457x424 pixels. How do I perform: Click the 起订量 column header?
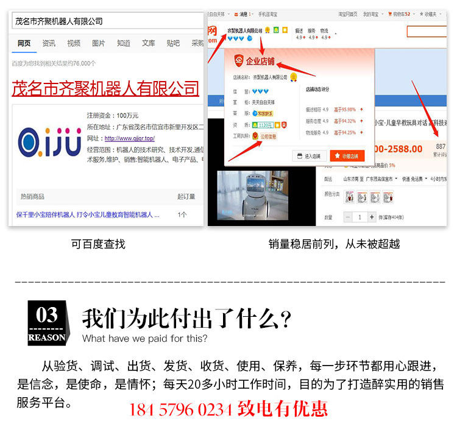point(186,196)
